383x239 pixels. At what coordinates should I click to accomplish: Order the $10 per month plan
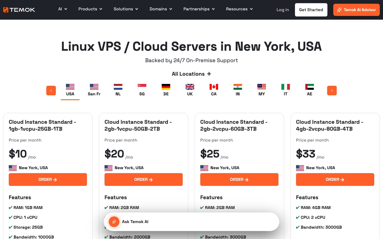click(48, 180)
